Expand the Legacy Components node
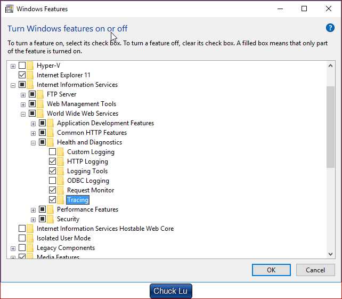This screenshot has height=299, width=342. [x=13, y=248]
